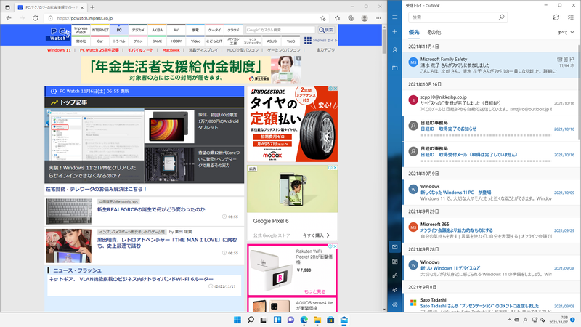The image size is (581, 327).
Task: Focus the Google カスタム検索 input box
Action: [x=280, y=30]
